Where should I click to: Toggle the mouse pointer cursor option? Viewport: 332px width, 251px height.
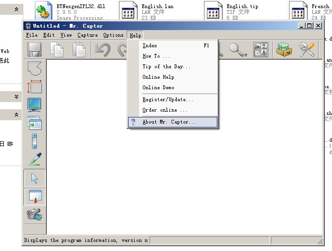(34, 178)
